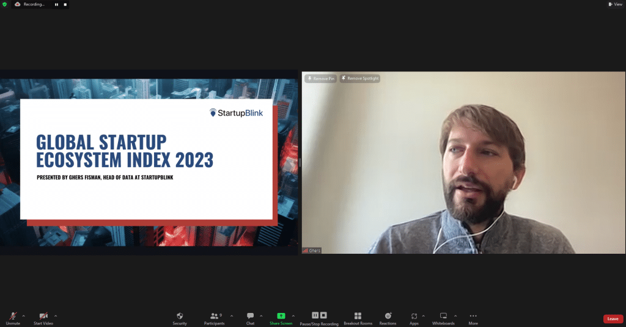Click the green encryption shield icon
Image resolution: width=626 pixels, height=327 pixels.
(5, 4)
